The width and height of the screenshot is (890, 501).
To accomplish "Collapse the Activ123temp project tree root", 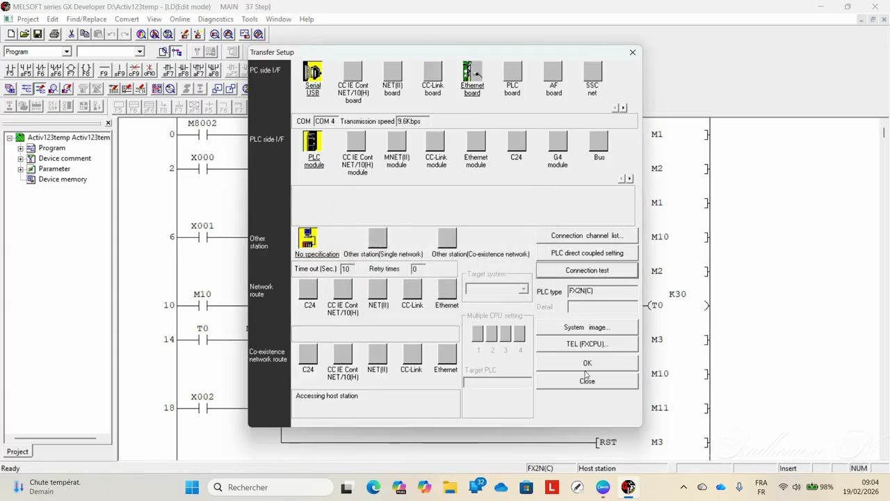I will [x=10, y=138].
